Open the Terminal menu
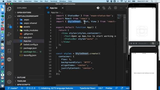 (x=53, y=1)
